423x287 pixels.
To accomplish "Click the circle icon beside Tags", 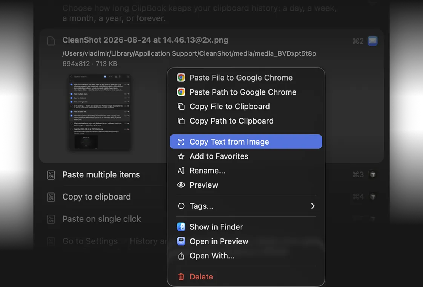I will pos(181,206).
